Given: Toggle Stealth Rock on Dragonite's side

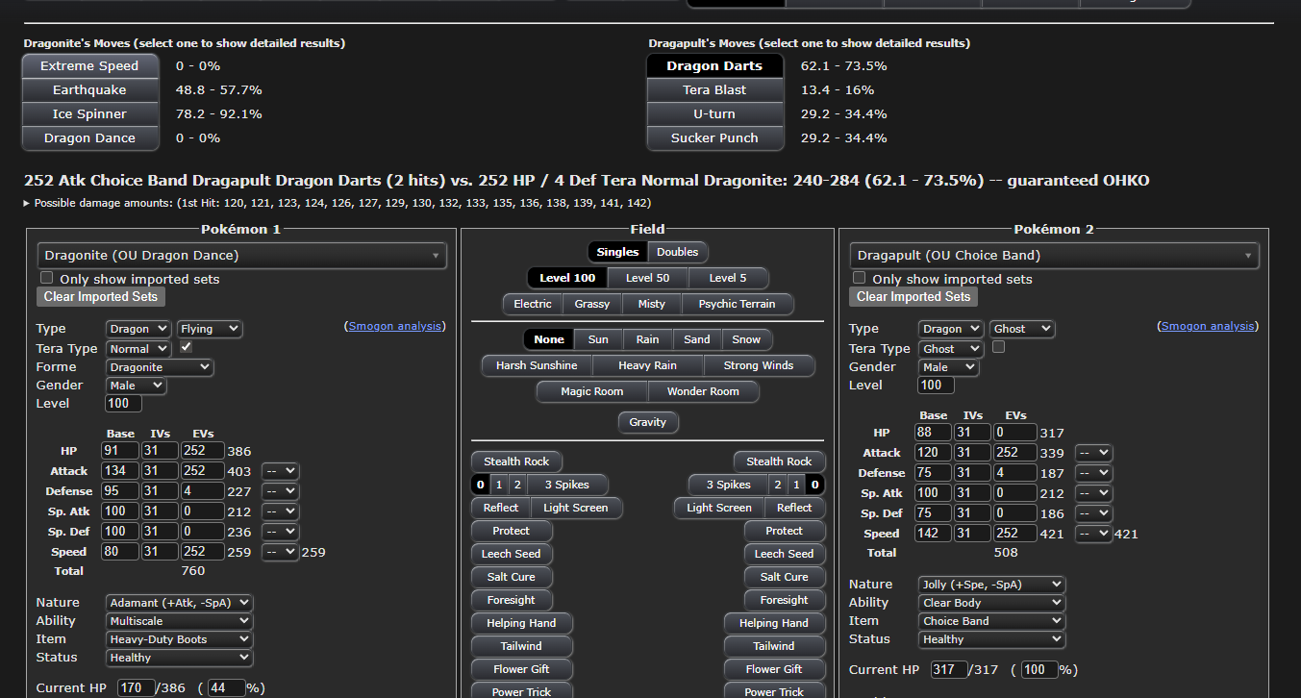Looking at the screenshot, I should click(516, 461).
